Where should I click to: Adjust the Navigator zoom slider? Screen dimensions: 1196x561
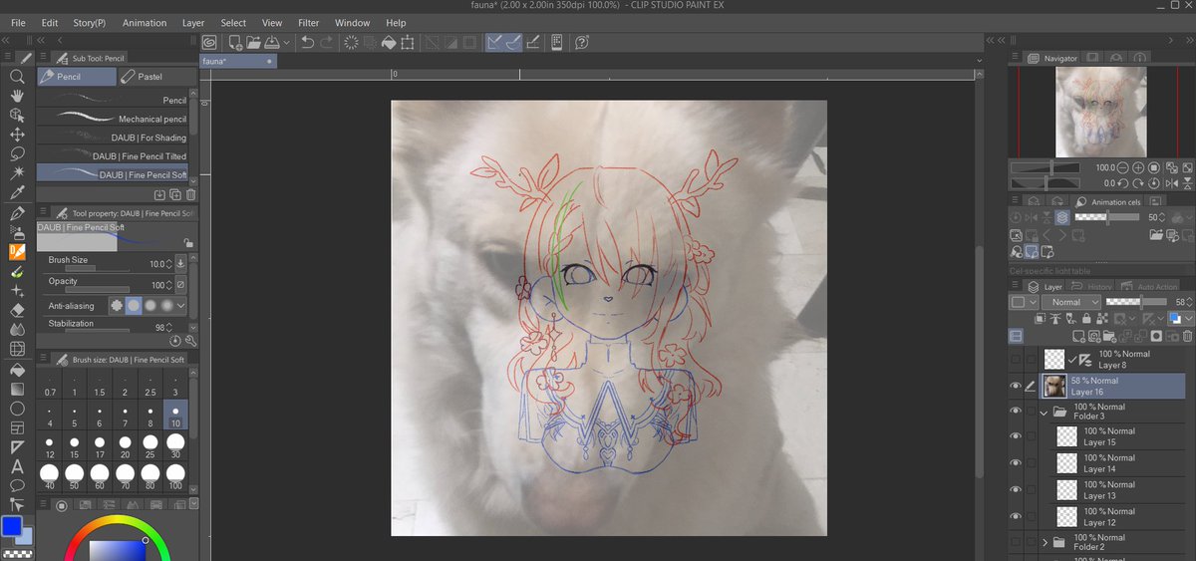pos(1045,168)
